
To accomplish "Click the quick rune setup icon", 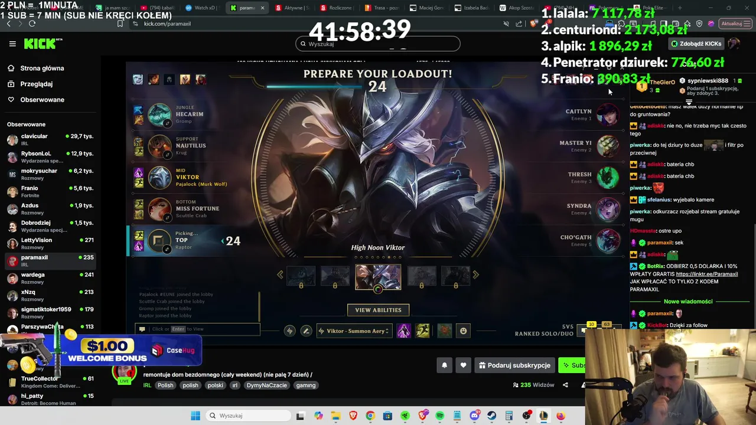I will 289,331.
